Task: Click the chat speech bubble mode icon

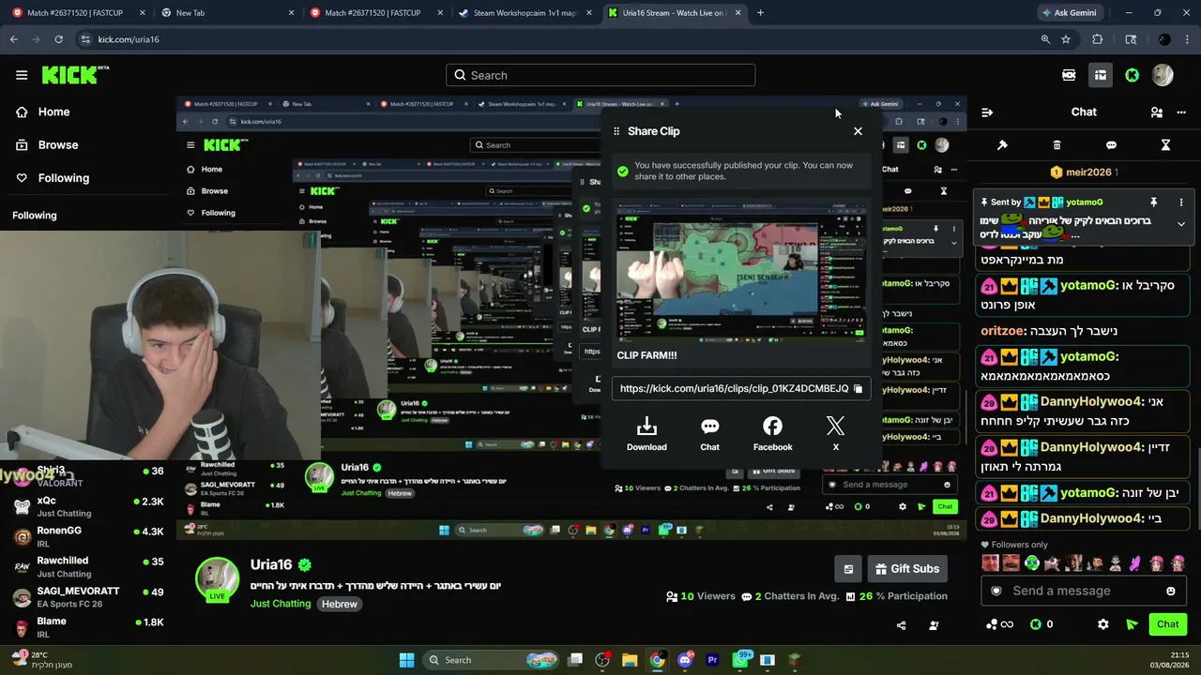Action: [x=1111, y=145]
